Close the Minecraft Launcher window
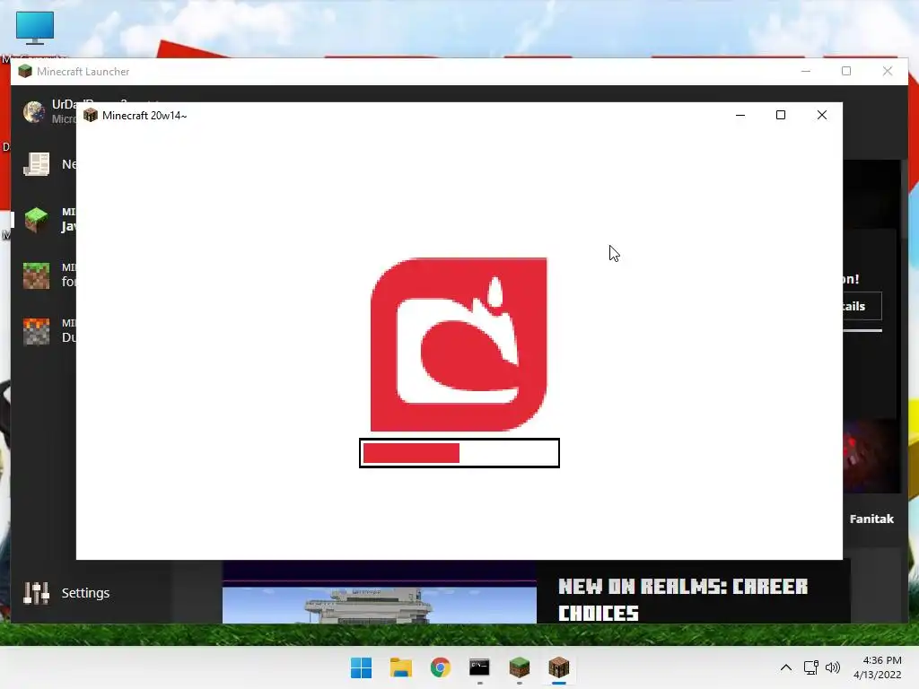Image resolution: width=919 pixels, height=689 pixels. click(x=888, y=72)
